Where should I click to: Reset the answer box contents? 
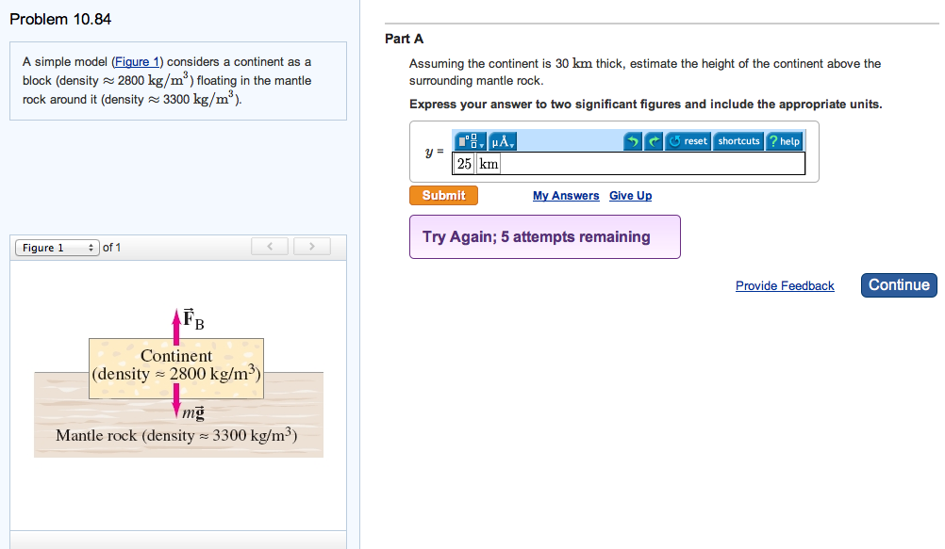click(x=688, y=141)
